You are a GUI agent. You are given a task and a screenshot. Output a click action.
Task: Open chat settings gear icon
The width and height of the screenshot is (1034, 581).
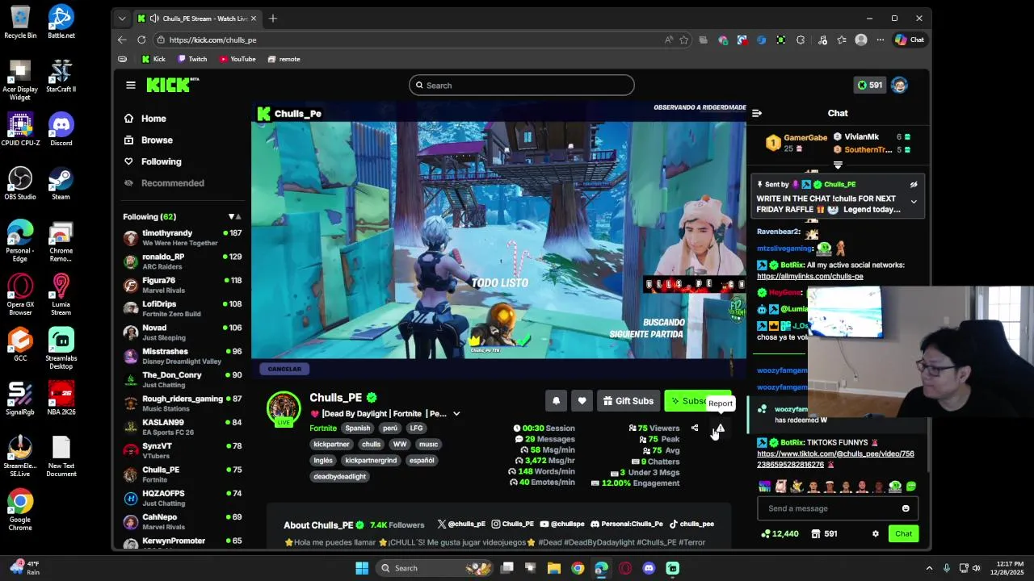pyautogui.click(x=875, y=533)
